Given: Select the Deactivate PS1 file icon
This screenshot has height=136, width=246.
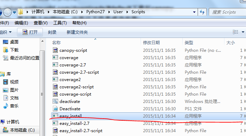Looking at the screenshot, I should (x=55, y=109).
